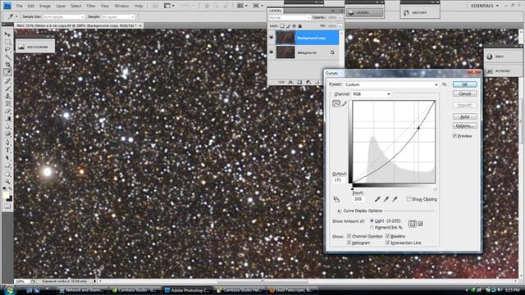The height and width of the screenshot is (295, 525).
Task: Open the Preset dropdown in Curves
Action: (x=391, y=84)
